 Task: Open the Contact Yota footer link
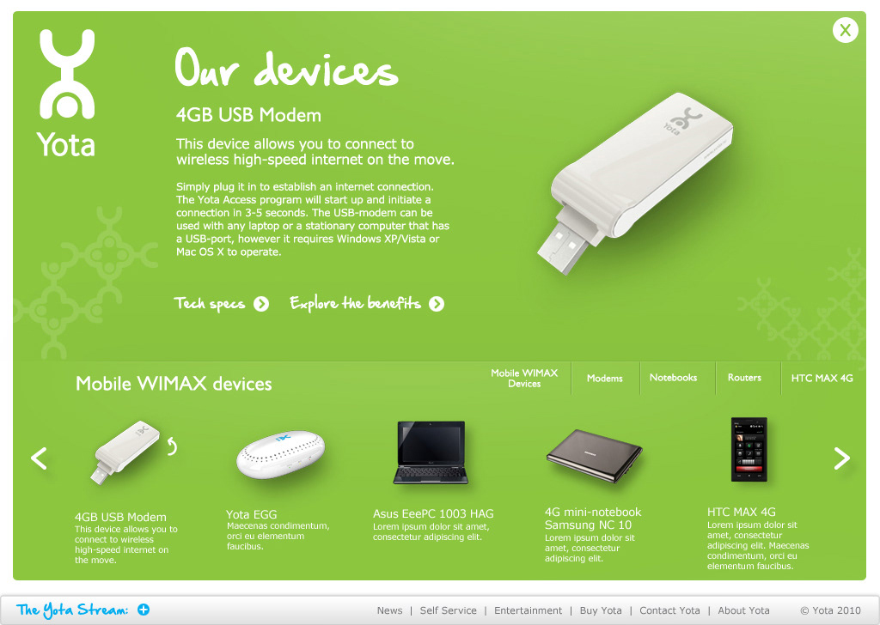(x=669, y=610)
